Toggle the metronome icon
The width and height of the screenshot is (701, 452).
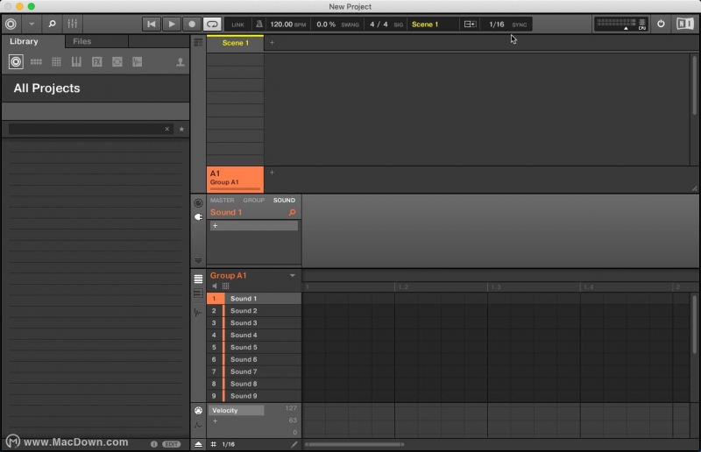[258, 25]
